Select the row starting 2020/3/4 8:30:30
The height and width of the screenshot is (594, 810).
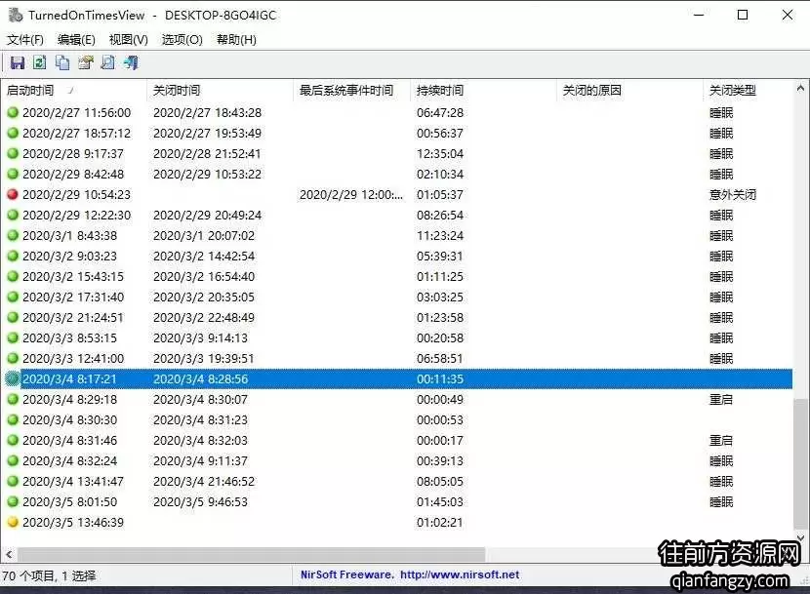tap(396, 419)
